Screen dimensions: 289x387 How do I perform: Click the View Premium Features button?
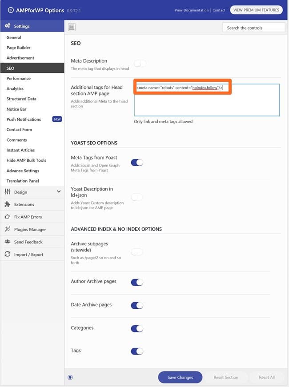pos(256,10)
